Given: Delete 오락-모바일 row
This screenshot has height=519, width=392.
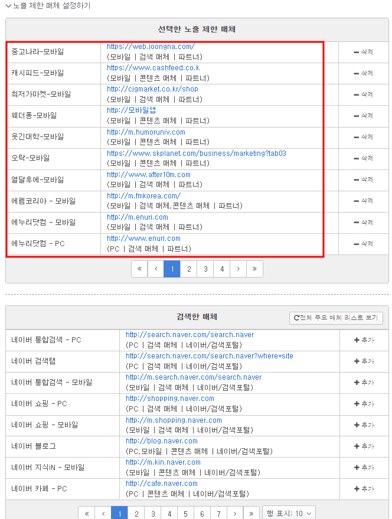Looking at the screenshot, I should [x=363, y=158].
